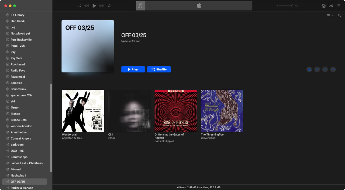
Task: Click the blue Play button
Action: tap(133, 69)
